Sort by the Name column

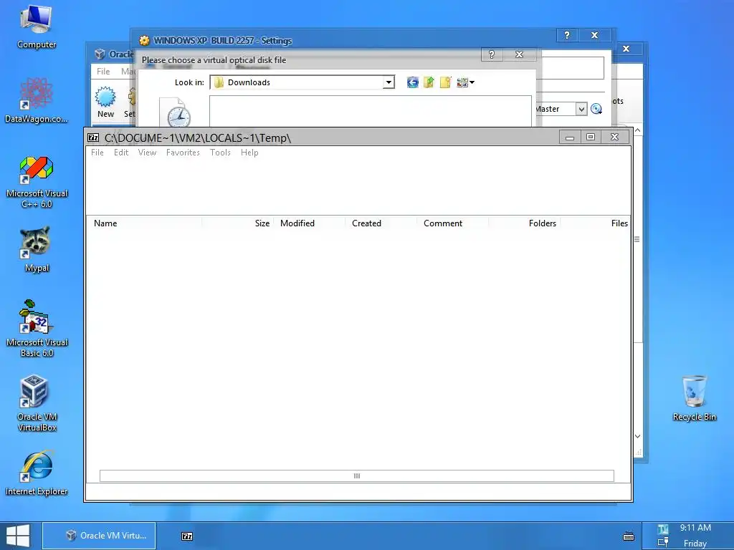pyautogui.click(x=144, y=223)
